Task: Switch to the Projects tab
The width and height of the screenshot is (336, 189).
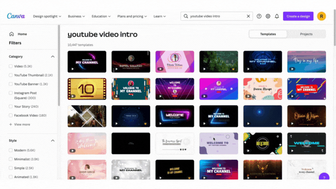Action: pyautogui.click(x=306, y=34)
